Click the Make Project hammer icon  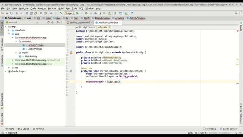click(x=61, y=13)
